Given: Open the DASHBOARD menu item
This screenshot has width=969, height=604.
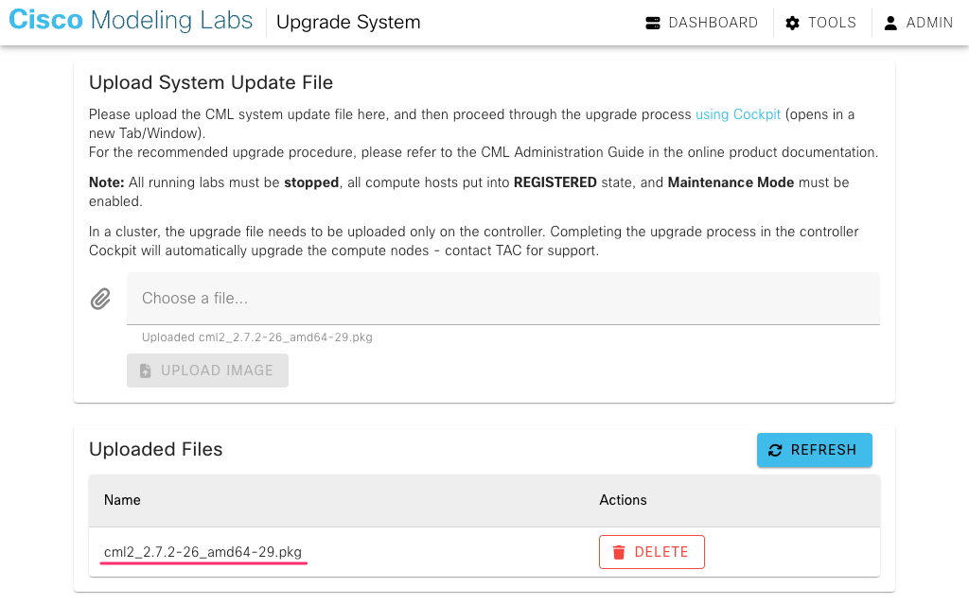Looking at the screenshot, I should point(701,23).
